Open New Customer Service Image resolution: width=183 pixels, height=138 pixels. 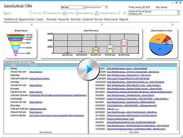[x=105, y=13]
